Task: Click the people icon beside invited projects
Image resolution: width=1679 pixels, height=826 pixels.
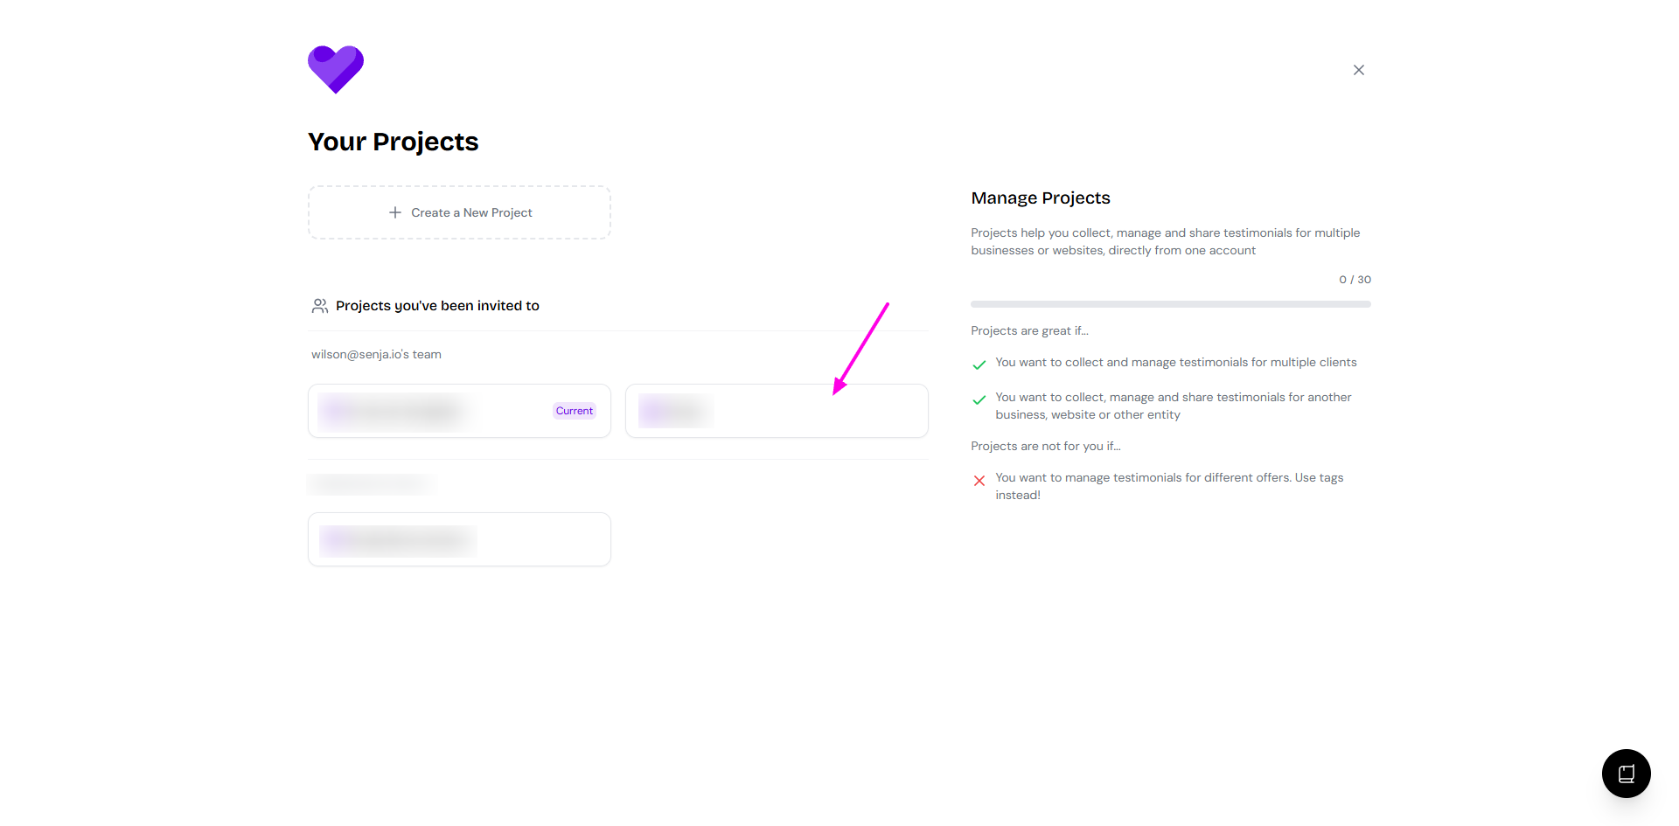Action: (320, 306)
